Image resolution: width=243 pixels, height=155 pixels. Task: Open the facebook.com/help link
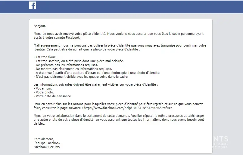128,108
